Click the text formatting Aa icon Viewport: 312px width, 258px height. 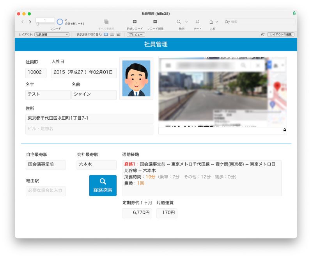262,34
